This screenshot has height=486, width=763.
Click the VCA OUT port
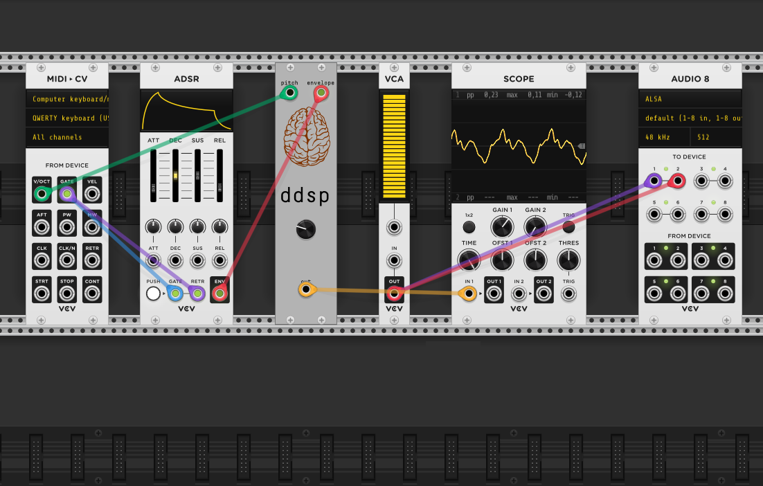pyautogui.click(x=394, y=294)
